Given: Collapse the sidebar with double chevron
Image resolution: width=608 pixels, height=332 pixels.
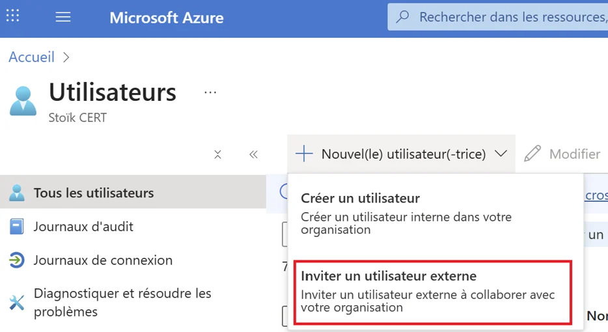Looking at the screenshot, I should pos(253,154).
